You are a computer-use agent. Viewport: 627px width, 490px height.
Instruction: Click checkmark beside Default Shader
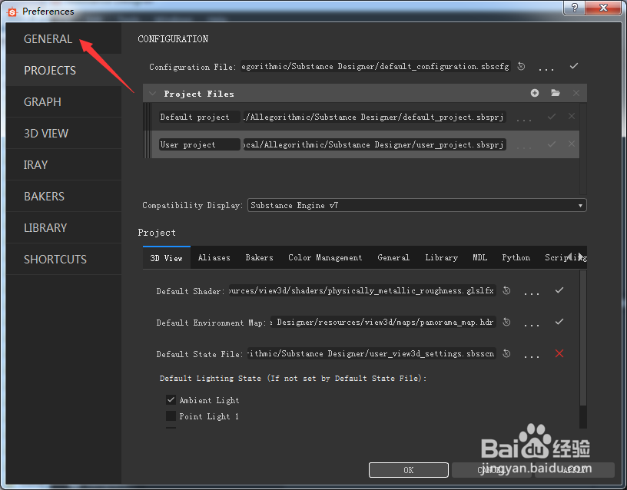pyautogui.click(x=559, y=290)
